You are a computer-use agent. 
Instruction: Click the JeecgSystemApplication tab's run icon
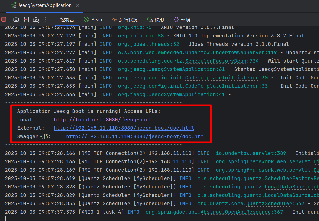point(14,5)
